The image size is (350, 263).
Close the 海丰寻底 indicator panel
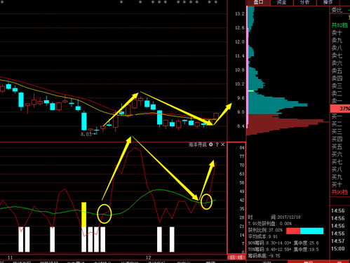tap(223, 144)
